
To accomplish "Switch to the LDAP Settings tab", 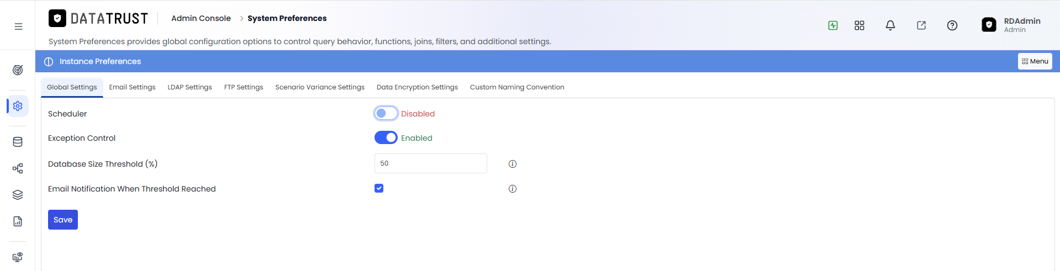I will coord(189,87).
